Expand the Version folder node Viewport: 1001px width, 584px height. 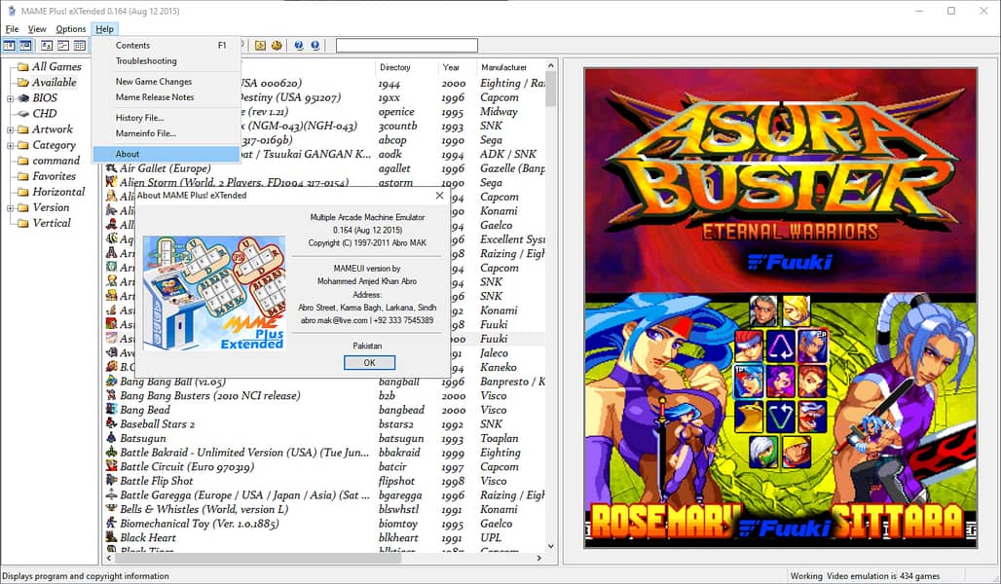click(10, 208)
